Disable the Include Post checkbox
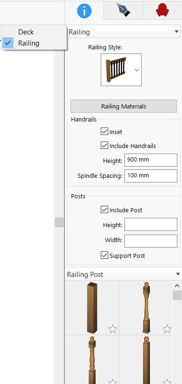The image size is (182, 384). 104,210
